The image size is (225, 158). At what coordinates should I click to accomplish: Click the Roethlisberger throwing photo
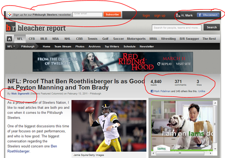coord(109,126)
